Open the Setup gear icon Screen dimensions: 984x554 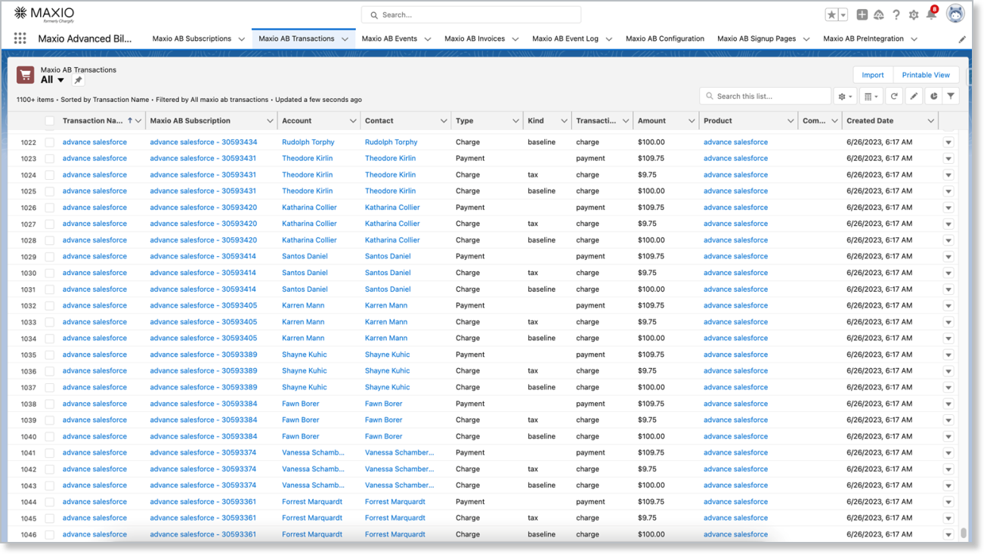(x=914, y=15)
